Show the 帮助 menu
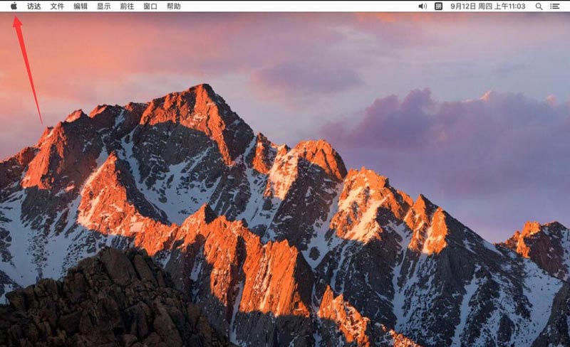Screen dimensions: 570x347 pos(173,6)
